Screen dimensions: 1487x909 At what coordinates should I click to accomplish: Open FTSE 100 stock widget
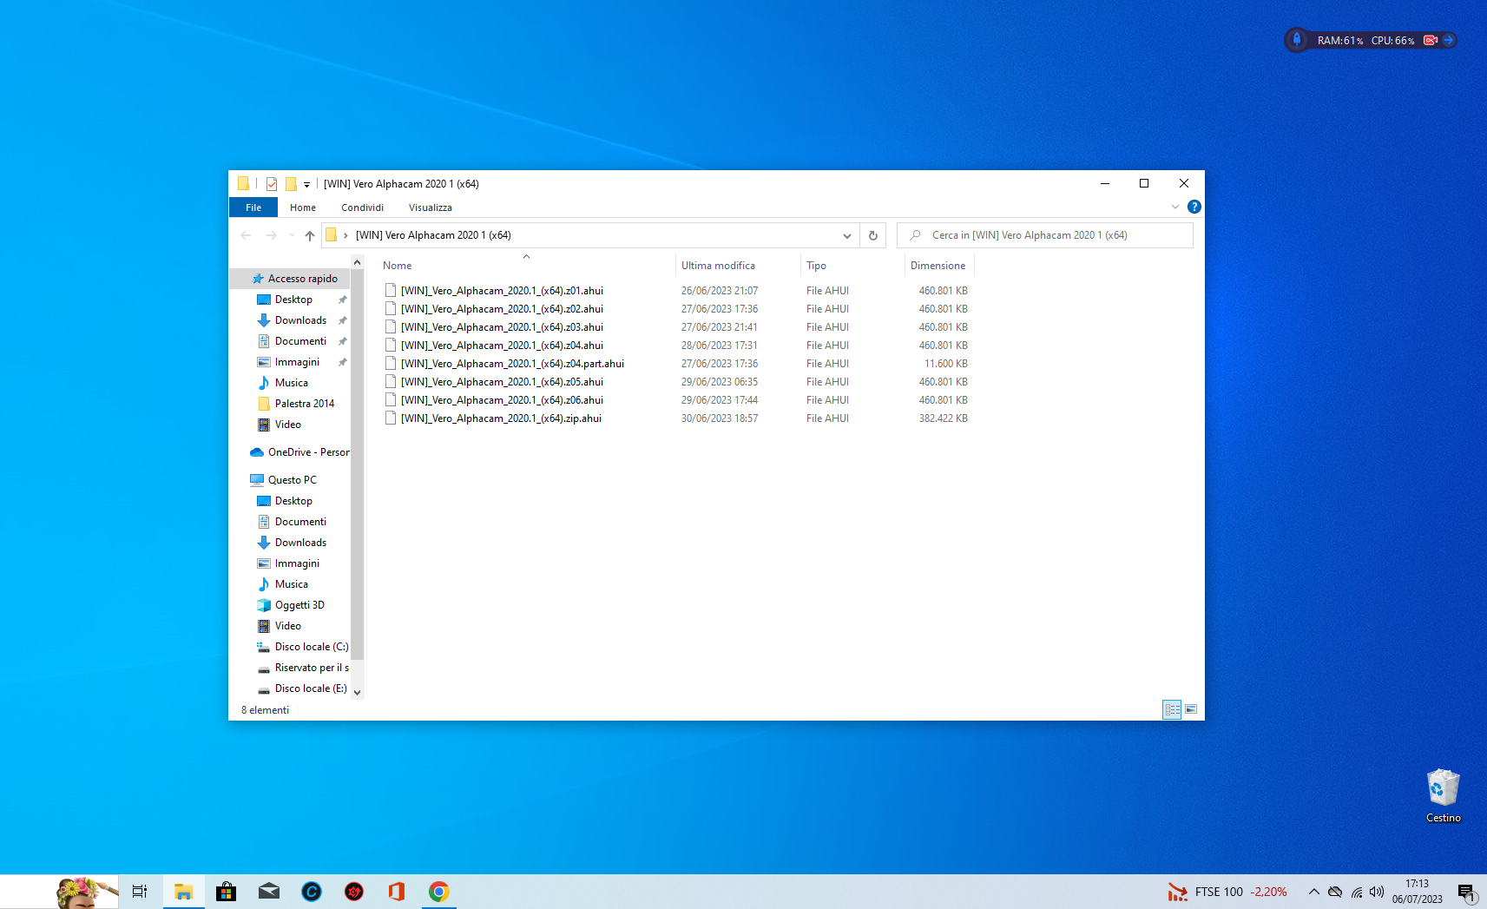(x=1227, y=892)
